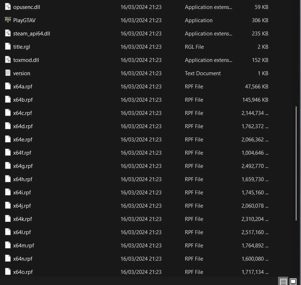The height and width of the screenshot is (285, 301).
Task: Select the x64n.rpf file name
Action: (x=23, y=259)
